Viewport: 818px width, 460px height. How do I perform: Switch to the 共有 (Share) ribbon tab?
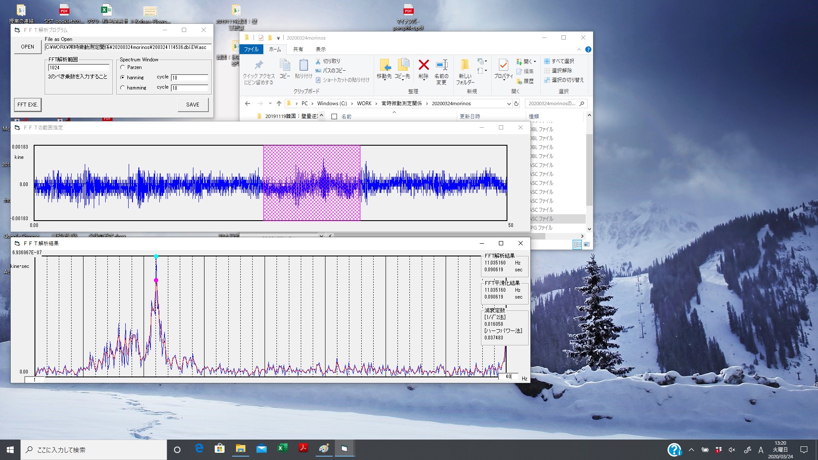(298, 49)
